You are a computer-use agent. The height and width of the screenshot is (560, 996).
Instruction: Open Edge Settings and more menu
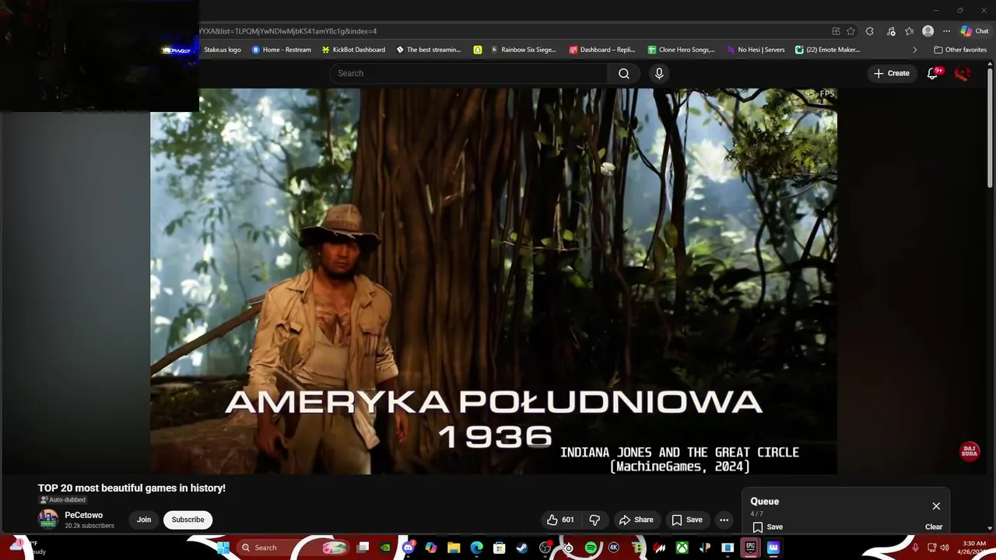point(946,31)
